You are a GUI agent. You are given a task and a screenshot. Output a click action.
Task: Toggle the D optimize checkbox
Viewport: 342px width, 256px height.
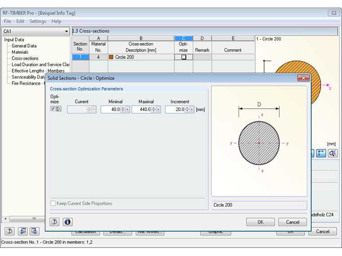[53, 108]
